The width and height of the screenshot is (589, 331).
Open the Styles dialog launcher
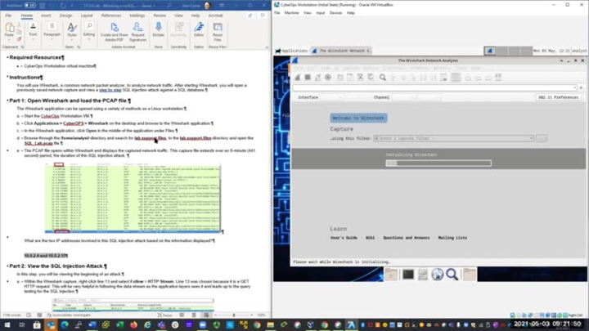[79, 47]
